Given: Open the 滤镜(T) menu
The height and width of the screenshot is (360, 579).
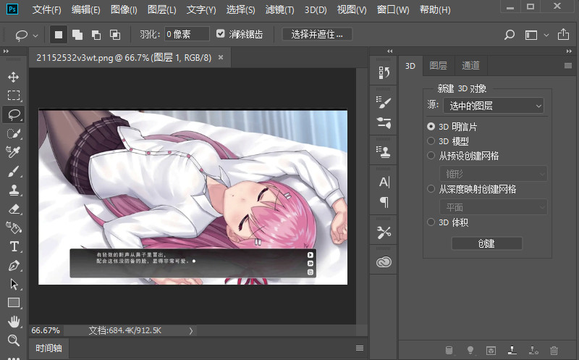Looking at the screenshot, I should 279,9.
